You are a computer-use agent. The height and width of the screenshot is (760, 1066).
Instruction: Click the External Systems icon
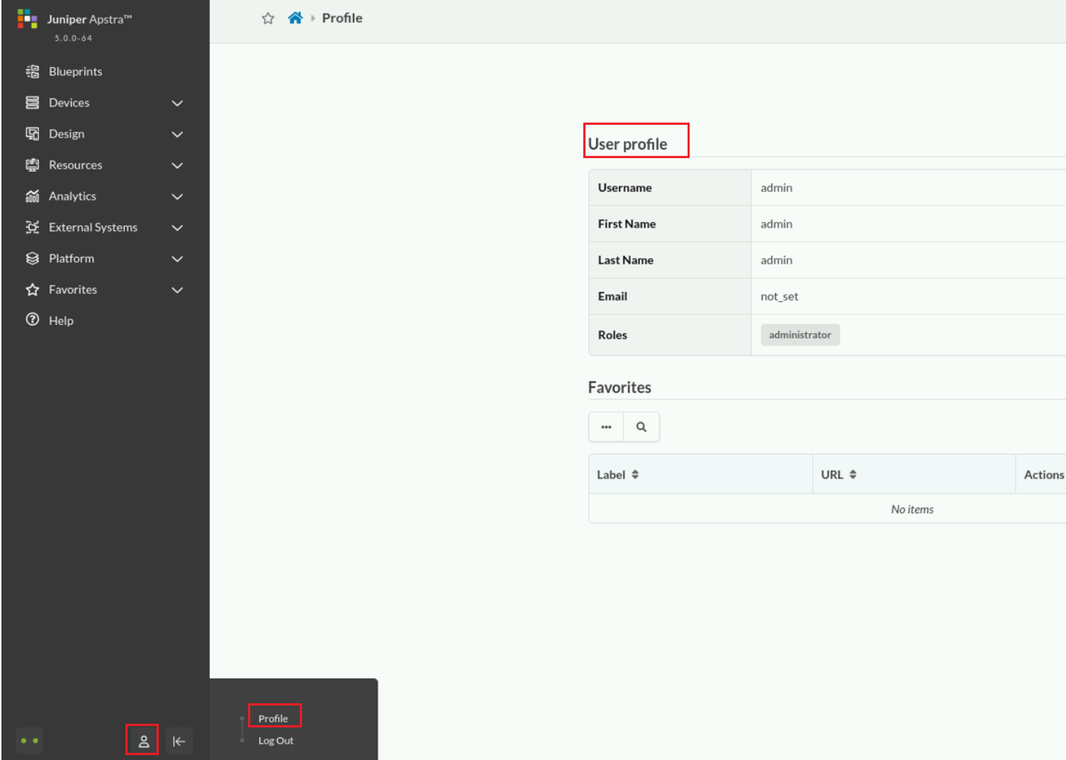[32, 227]
